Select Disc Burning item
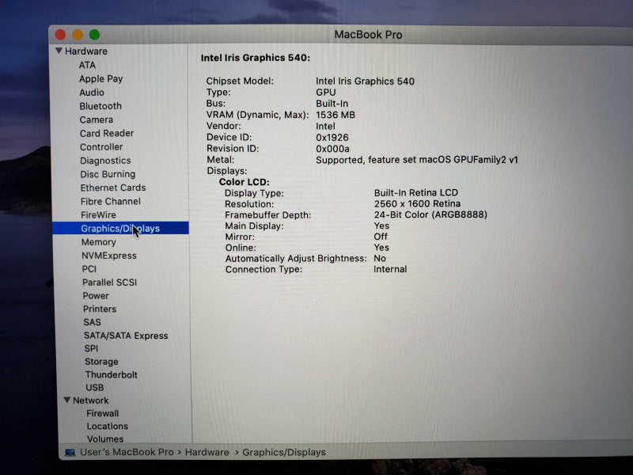Image resolution: width=633 pixels, height=475 pixels. pos(108,174)
